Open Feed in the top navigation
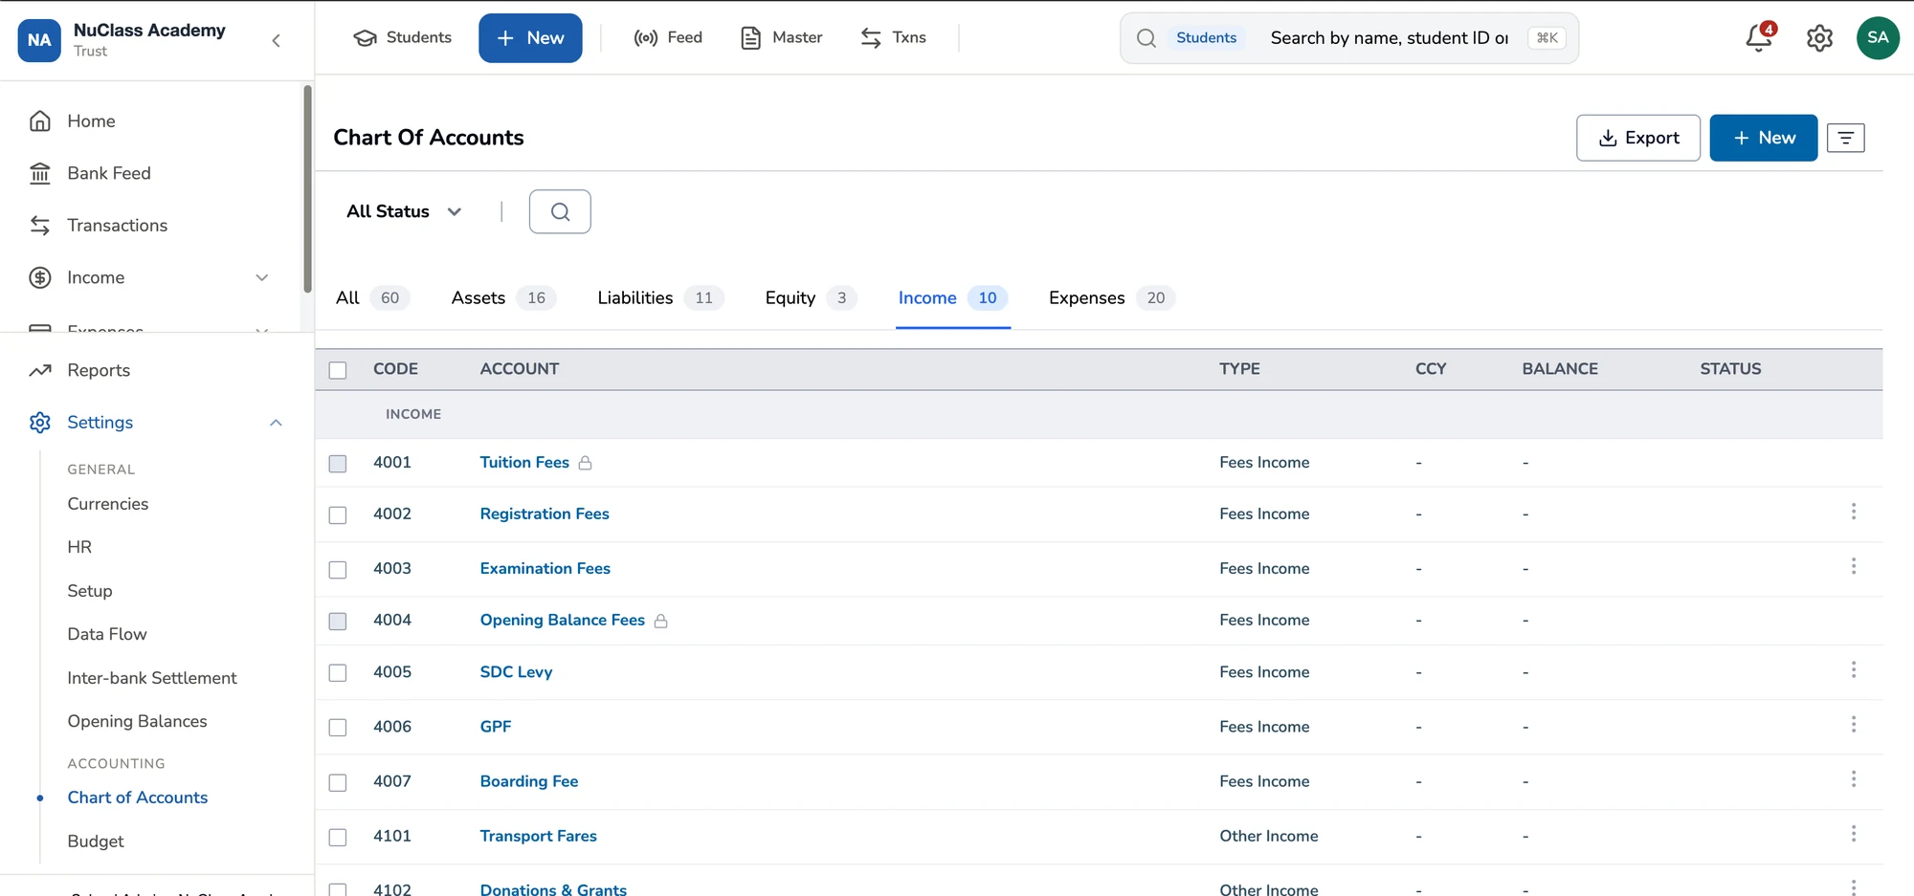The width and height of the screenshot is (1914, 896). [668, 37]
